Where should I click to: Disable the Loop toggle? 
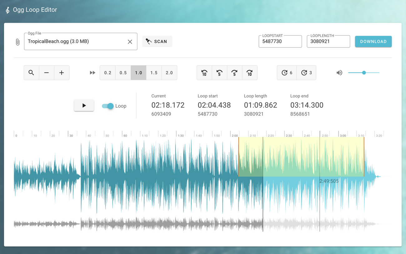click(108, 106)
